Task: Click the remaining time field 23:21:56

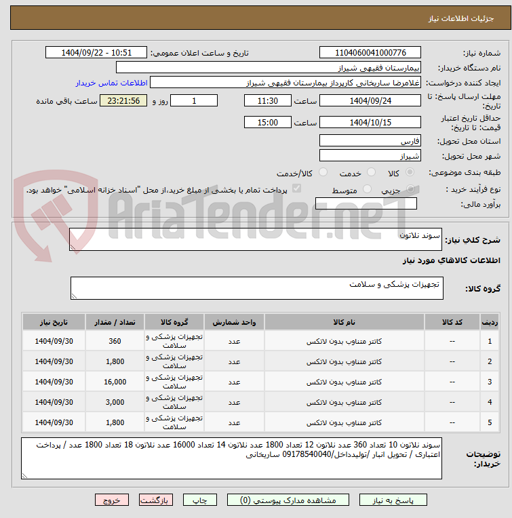Action: point(123,100)
